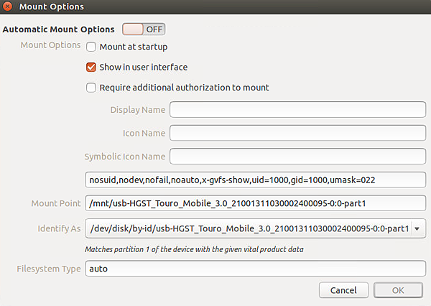This screenshot has width=431, height=306.
Task: Uncheck Show in user interface
Action: (91, 67)
